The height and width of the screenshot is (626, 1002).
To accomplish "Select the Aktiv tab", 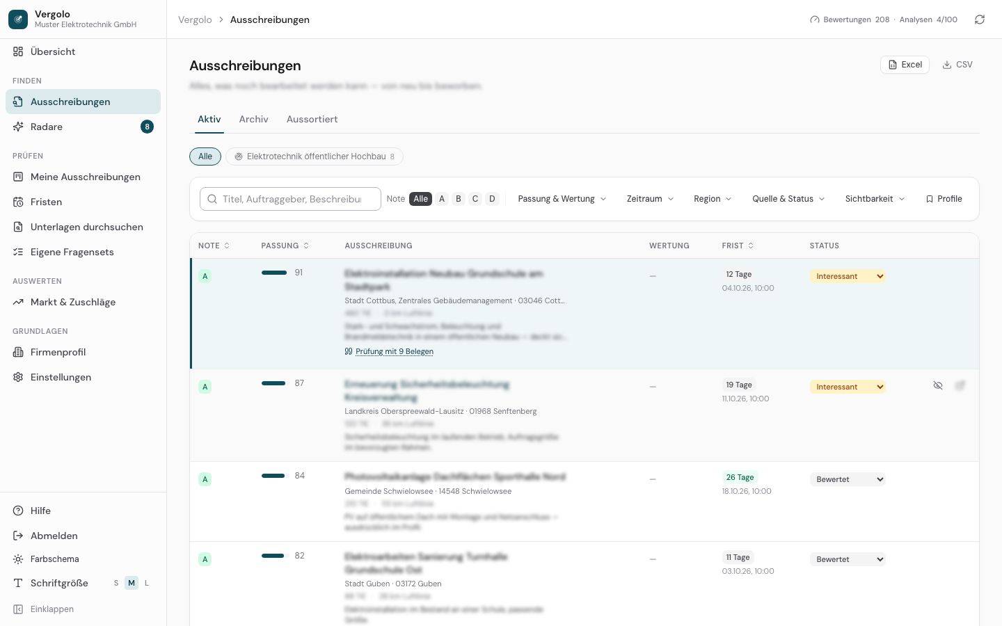I will pyautogui.click(x=209, y=120).
